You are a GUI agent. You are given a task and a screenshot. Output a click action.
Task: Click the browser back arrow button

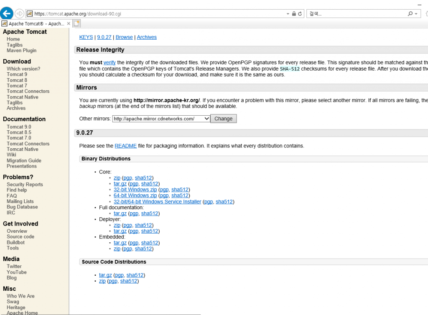(x=7, y=13)
